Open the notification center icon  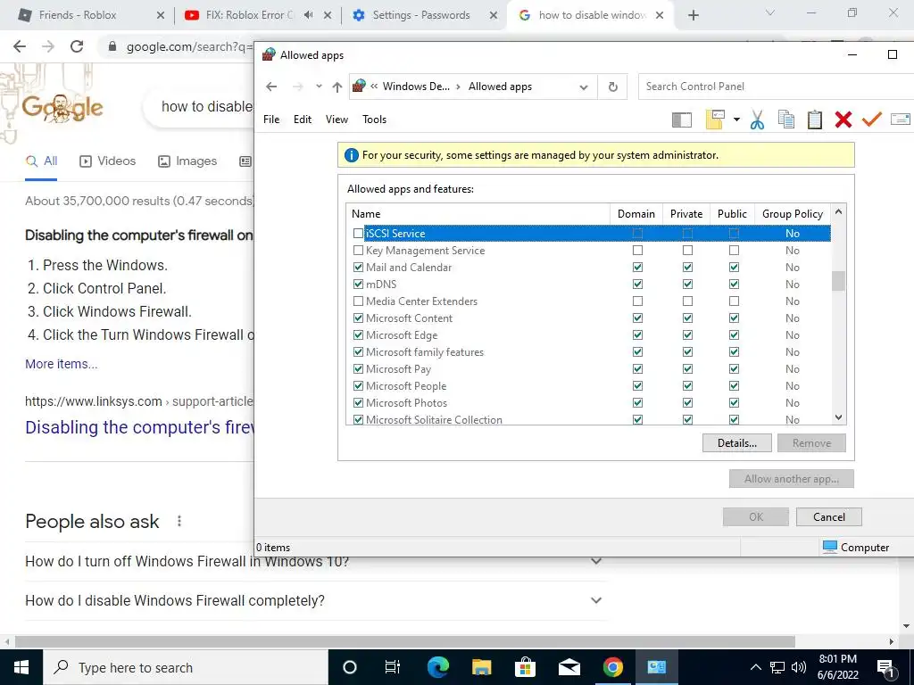click(x=885, y=667)
